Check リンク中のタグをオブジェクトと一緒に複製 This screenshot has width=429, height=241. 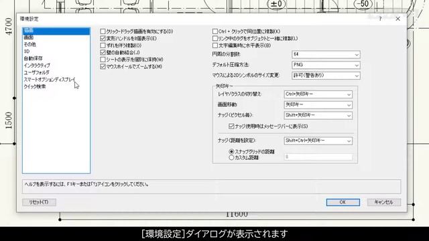click(215, 39)
